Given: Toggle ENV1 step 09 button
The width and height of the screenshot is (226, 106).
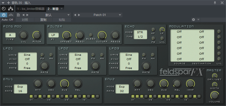Looking at the screenshot, I should pyautogui.click(x=66, y=96).
